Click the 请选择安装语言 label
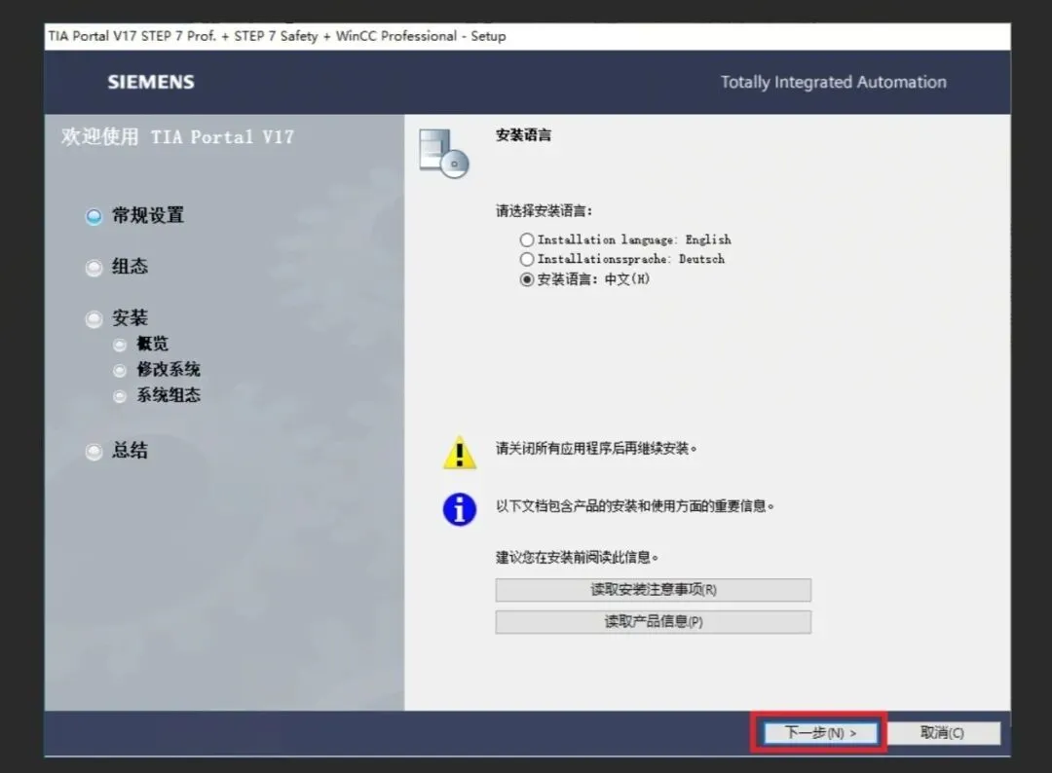This screenshot has width=1052, height=773. point(544,210)
